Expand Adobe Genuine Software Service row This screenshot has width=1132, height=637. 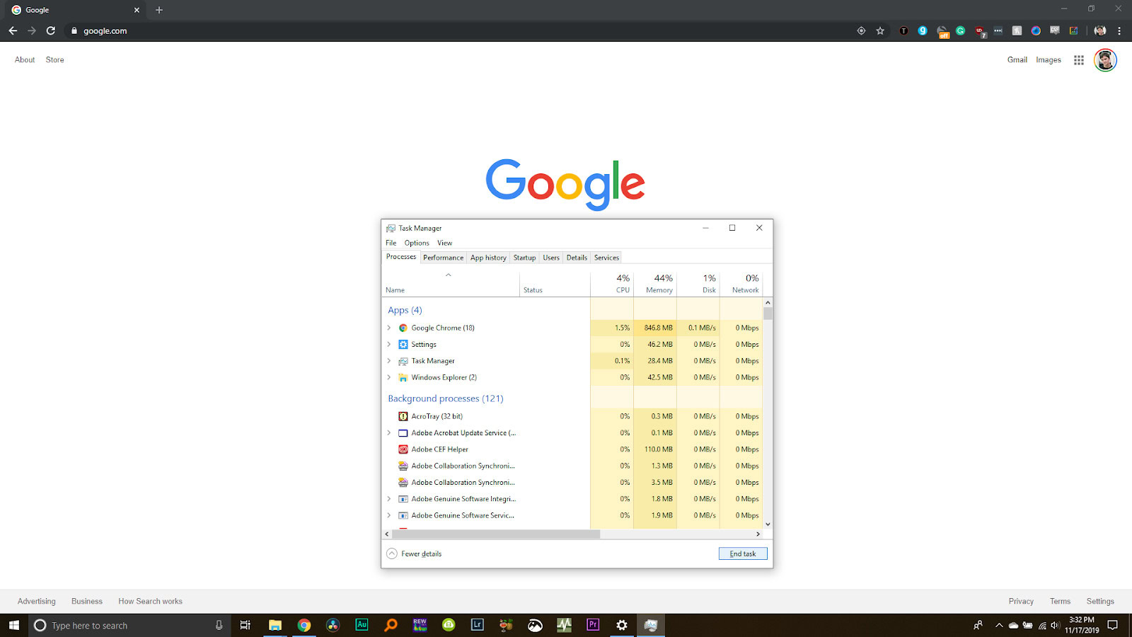389,515
